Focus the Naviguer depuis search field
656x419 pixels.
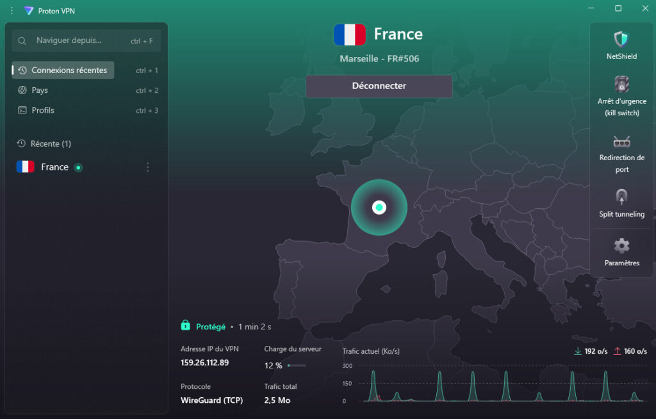coord(80,40)
